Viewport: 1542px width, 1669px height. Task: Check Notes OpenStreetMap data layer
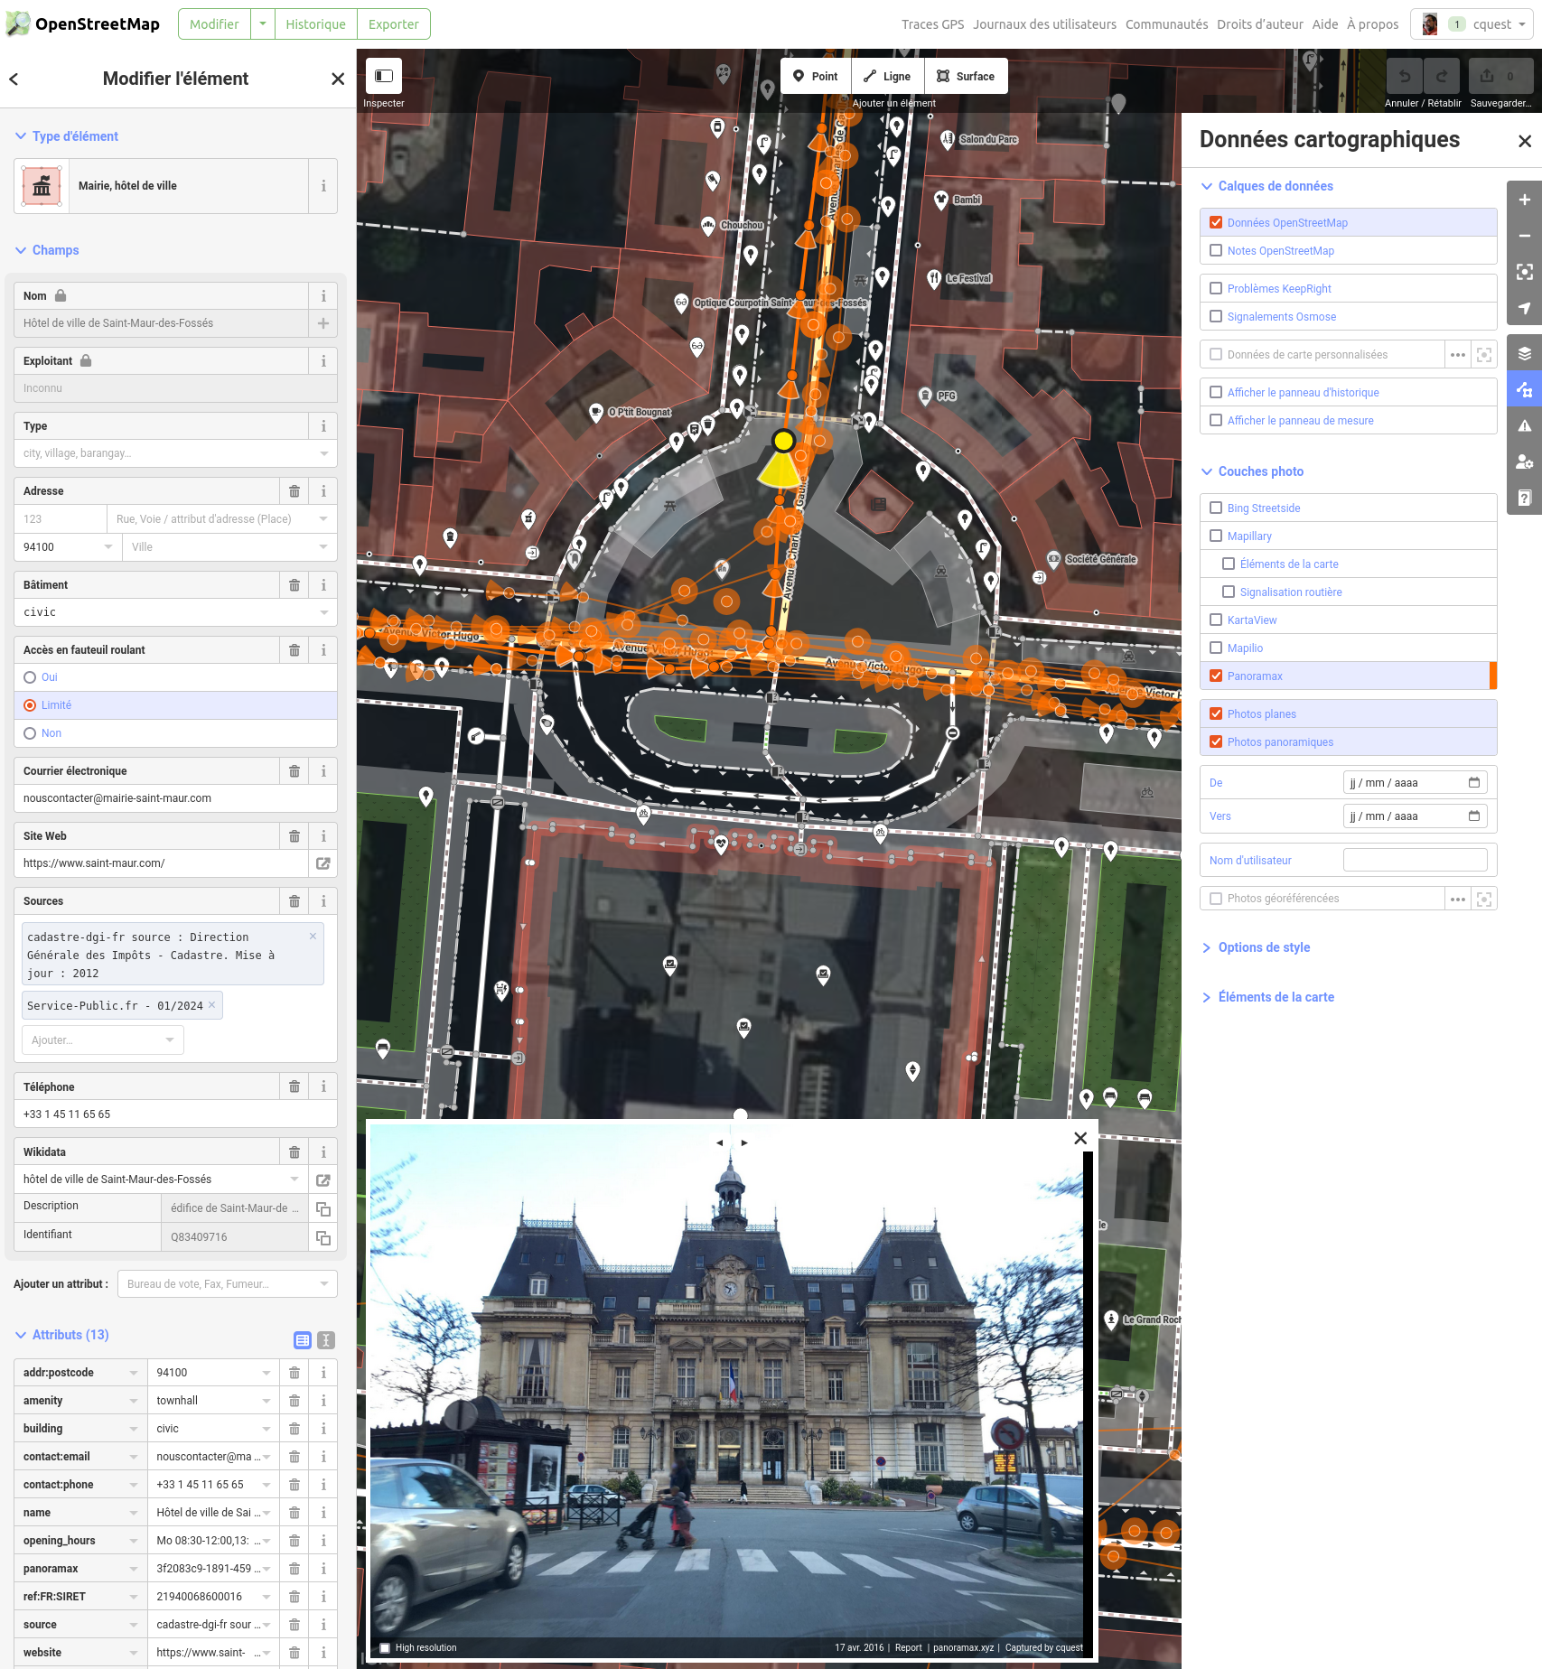point(1216,250)
